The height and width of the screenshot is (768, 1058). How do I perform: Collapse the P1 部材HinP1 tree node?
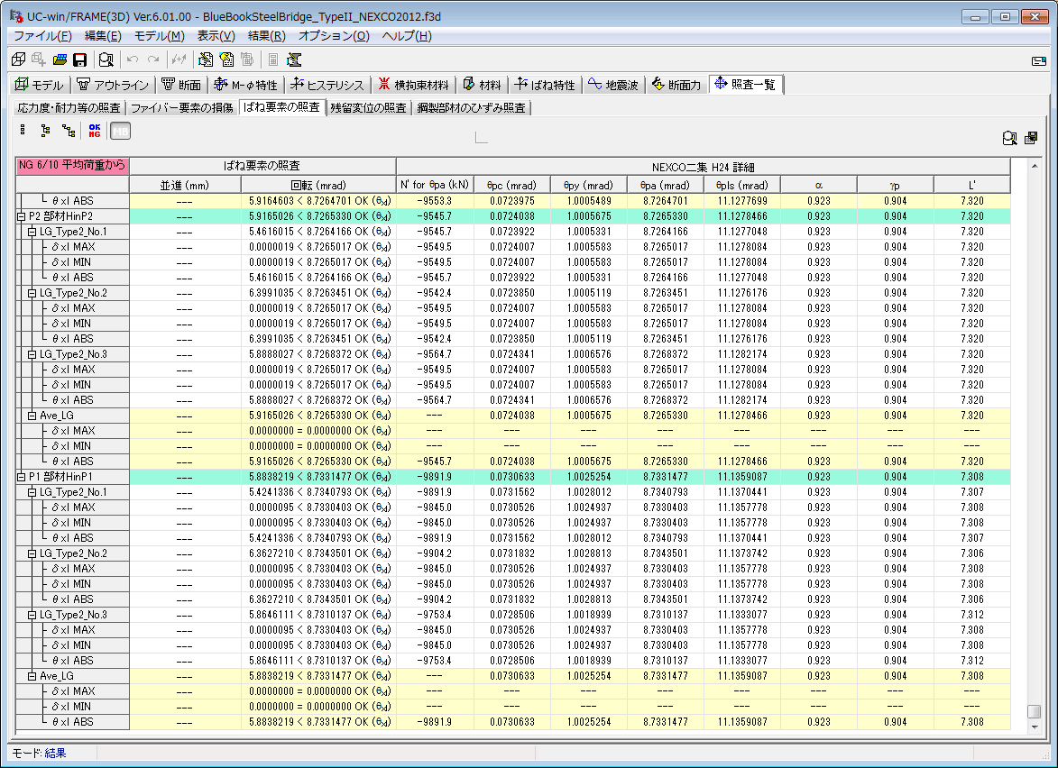pyautogui.click(x=22, y=477)
